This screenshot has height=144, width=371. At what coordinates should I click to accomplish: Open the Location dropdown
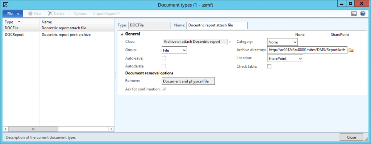(285, 58)
